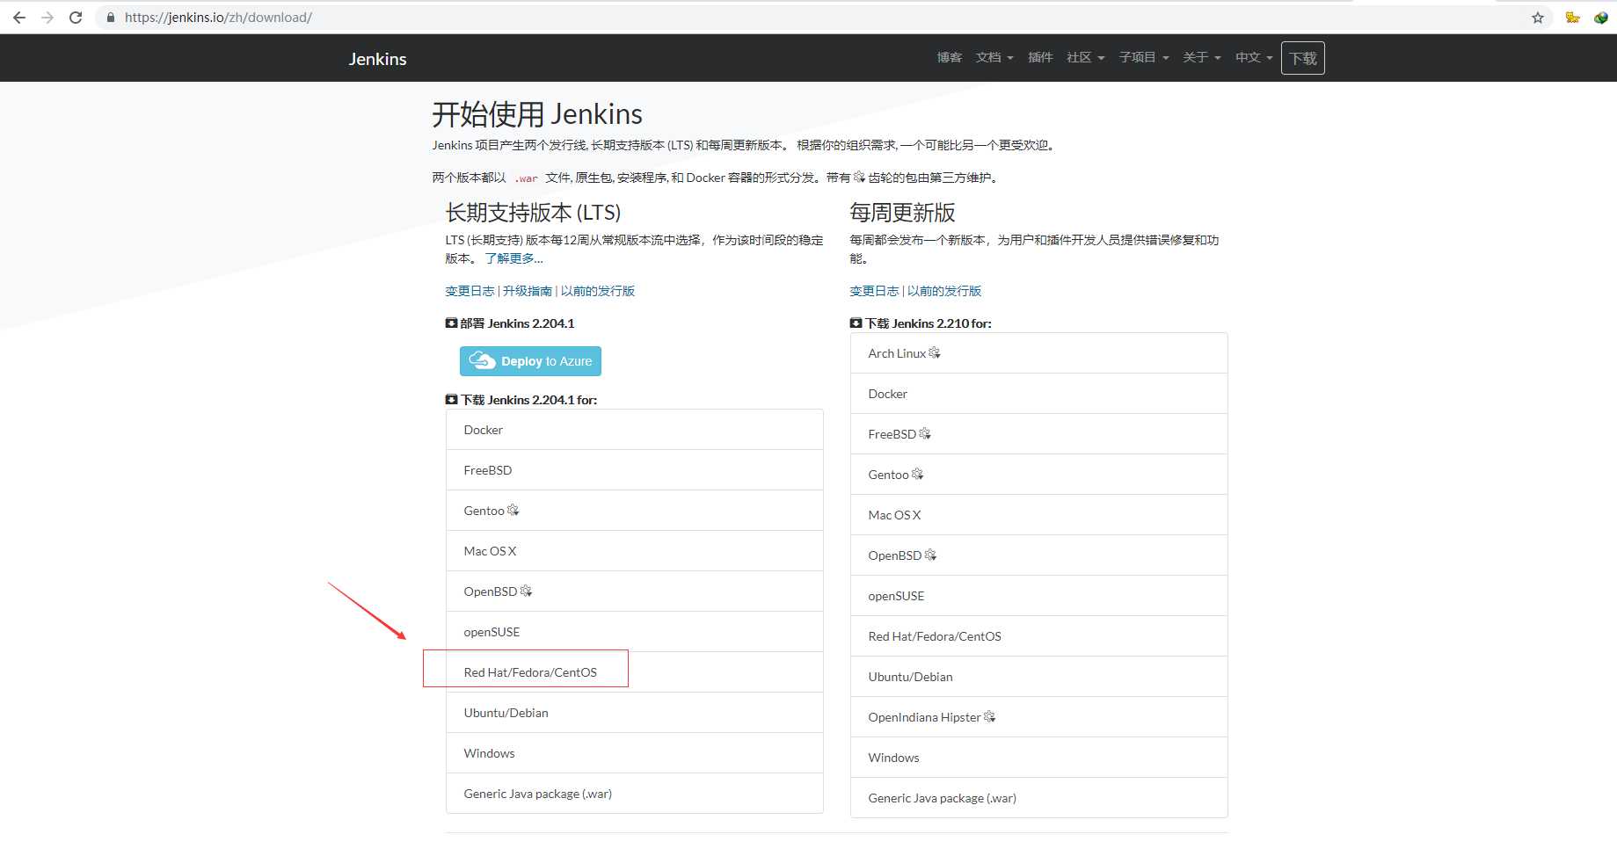Screen dimensions: 1617x849
Task: Click the browser forward arrow
Action: point(47,18)
